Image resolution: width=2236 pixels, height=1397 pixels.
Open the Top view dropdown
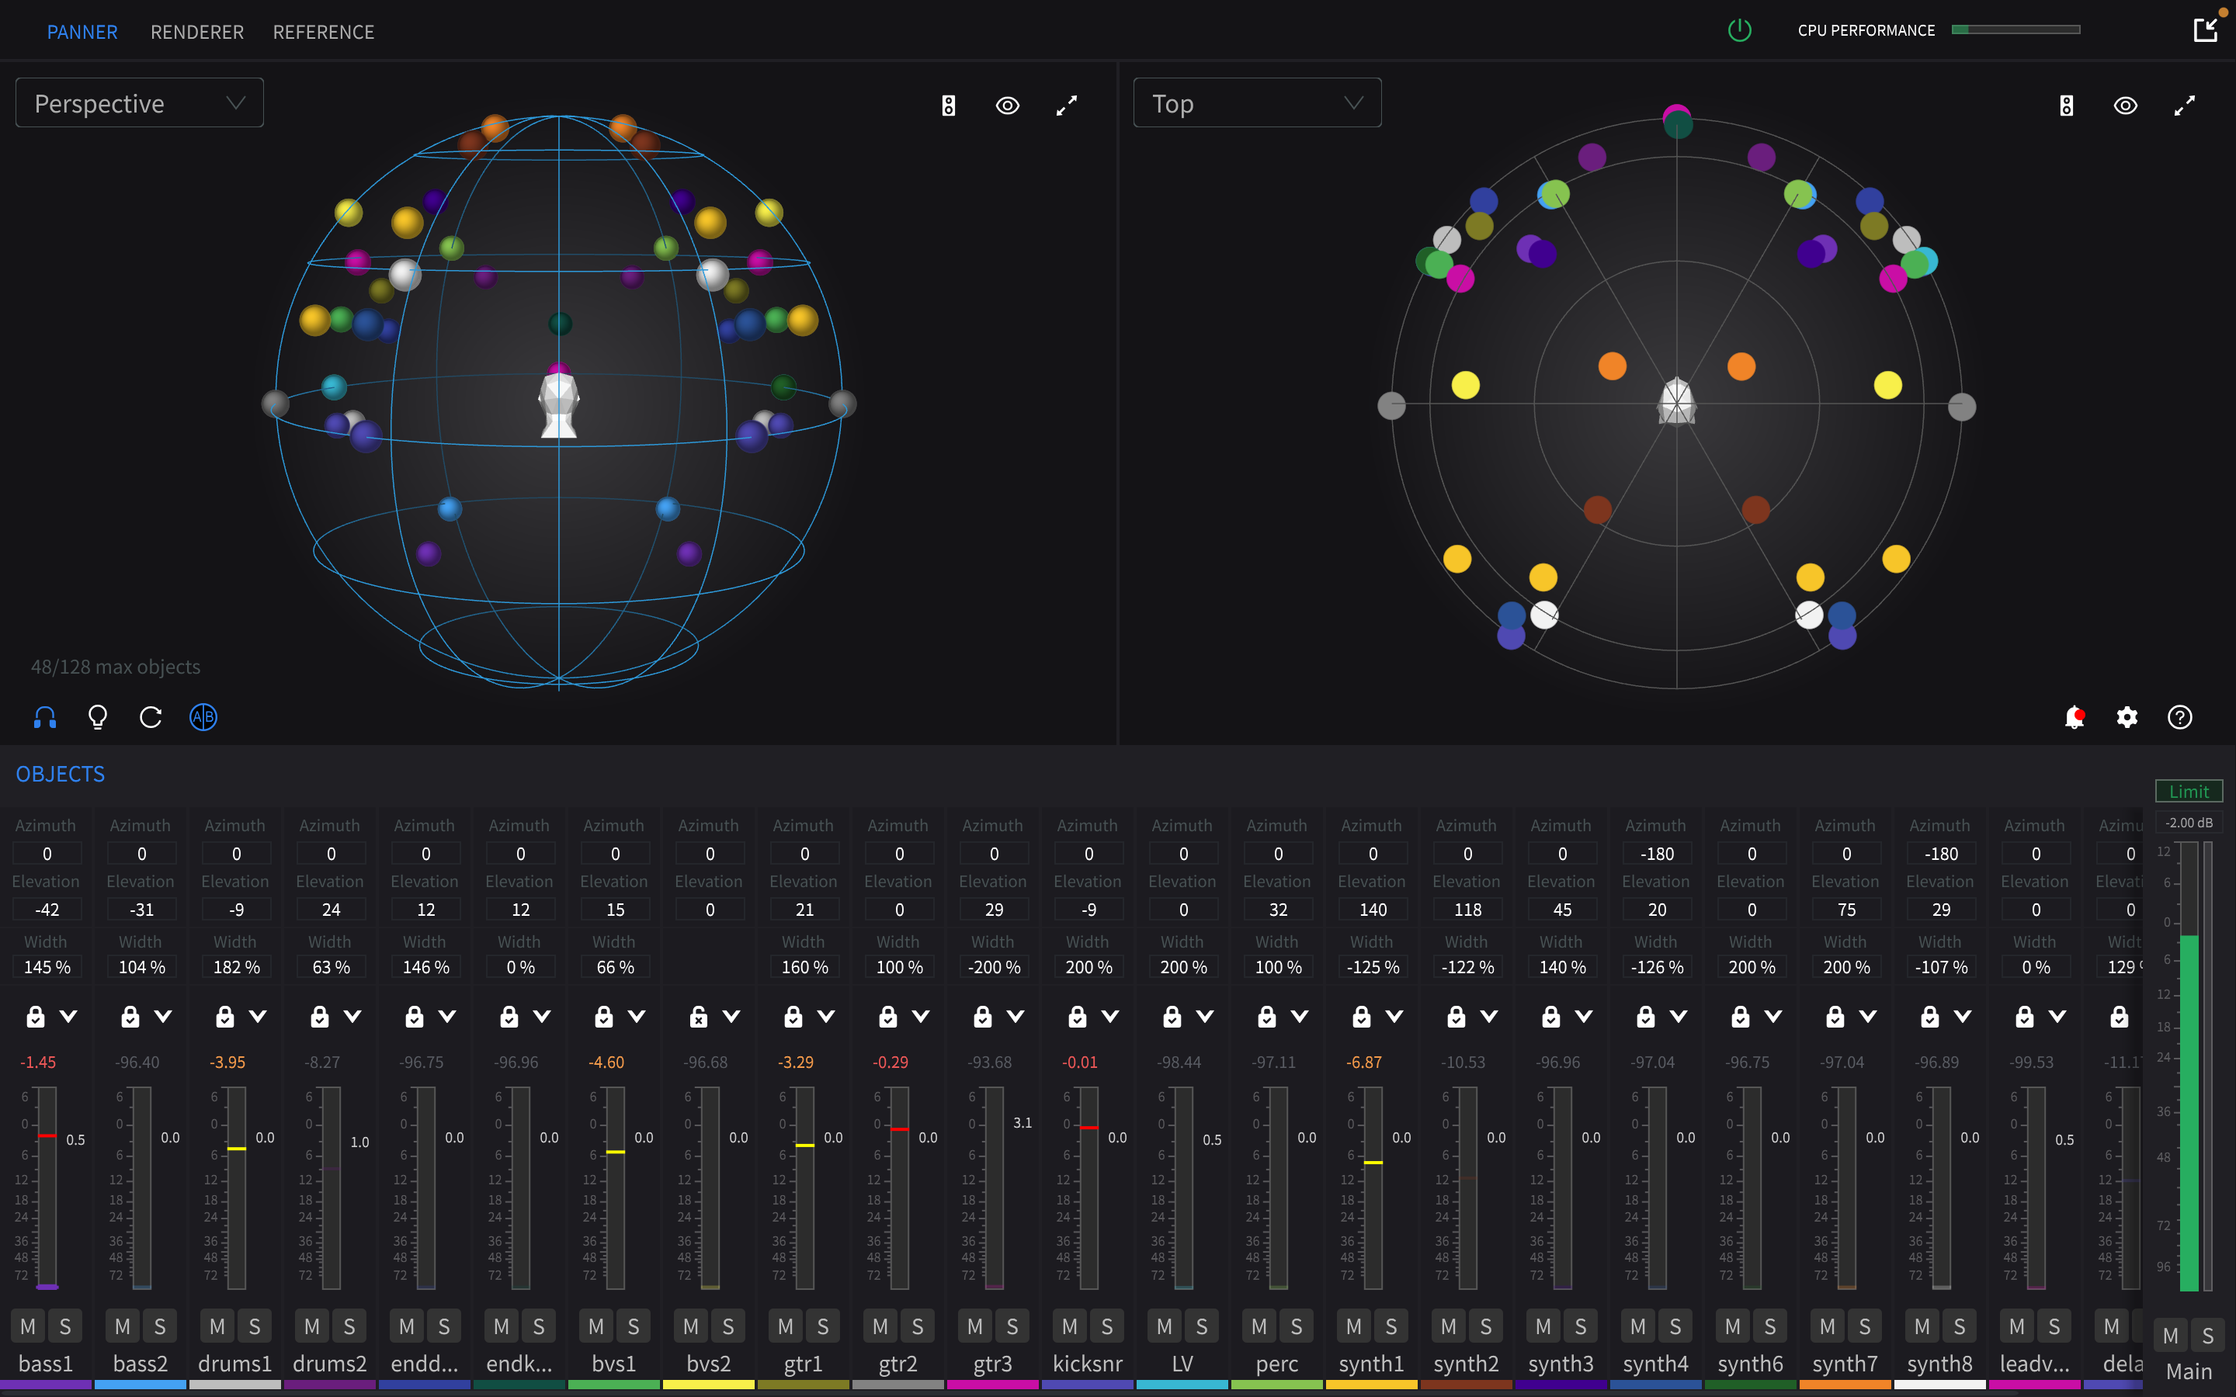[1257, 103]
